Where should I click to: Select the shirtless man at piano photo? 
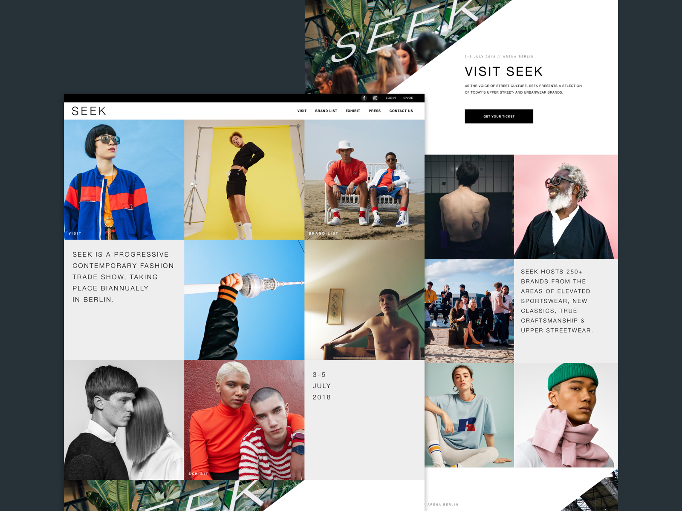[364, 300]
